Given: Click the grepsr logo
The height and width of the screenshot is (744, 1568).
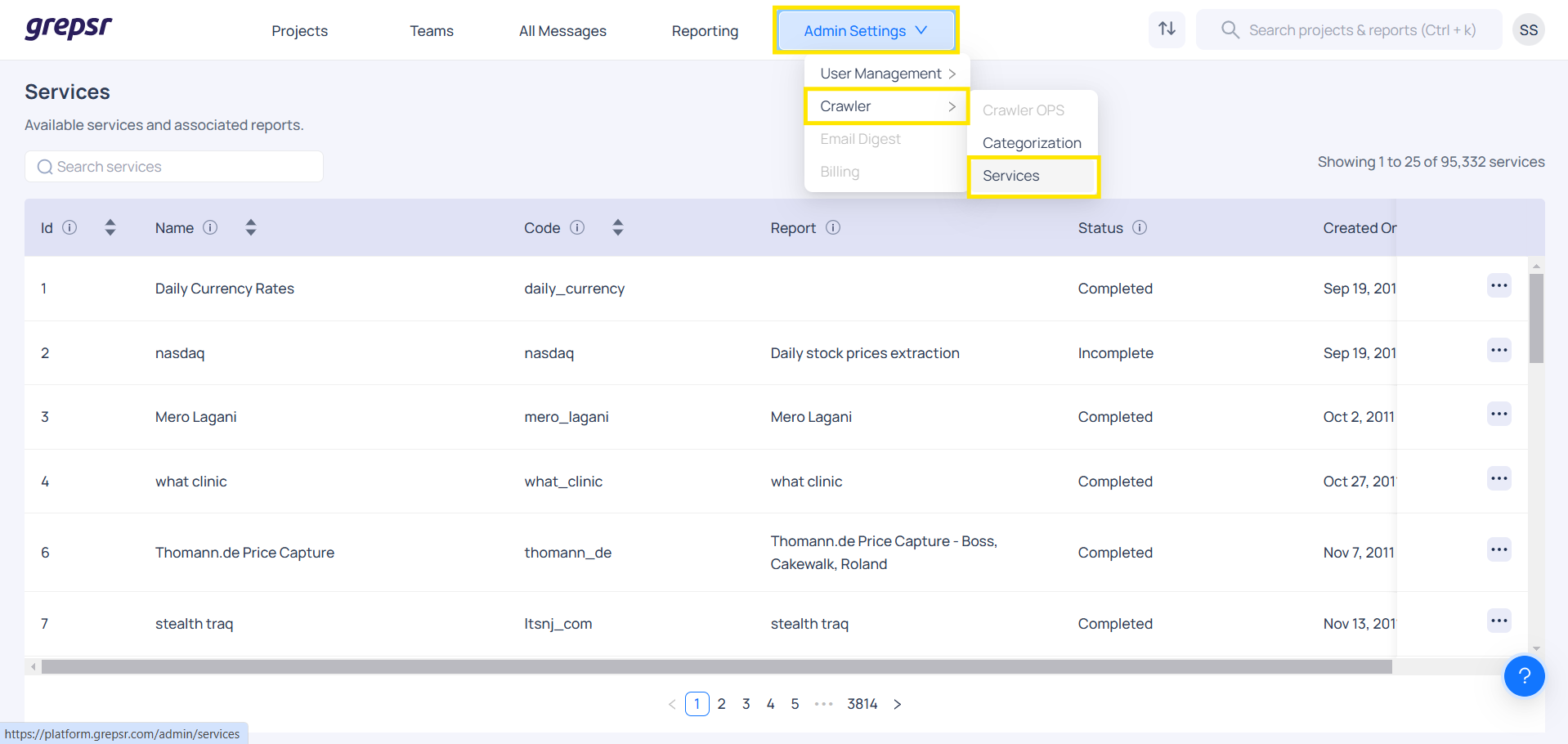Looking at the screenshot, I should tap(69, 29).
